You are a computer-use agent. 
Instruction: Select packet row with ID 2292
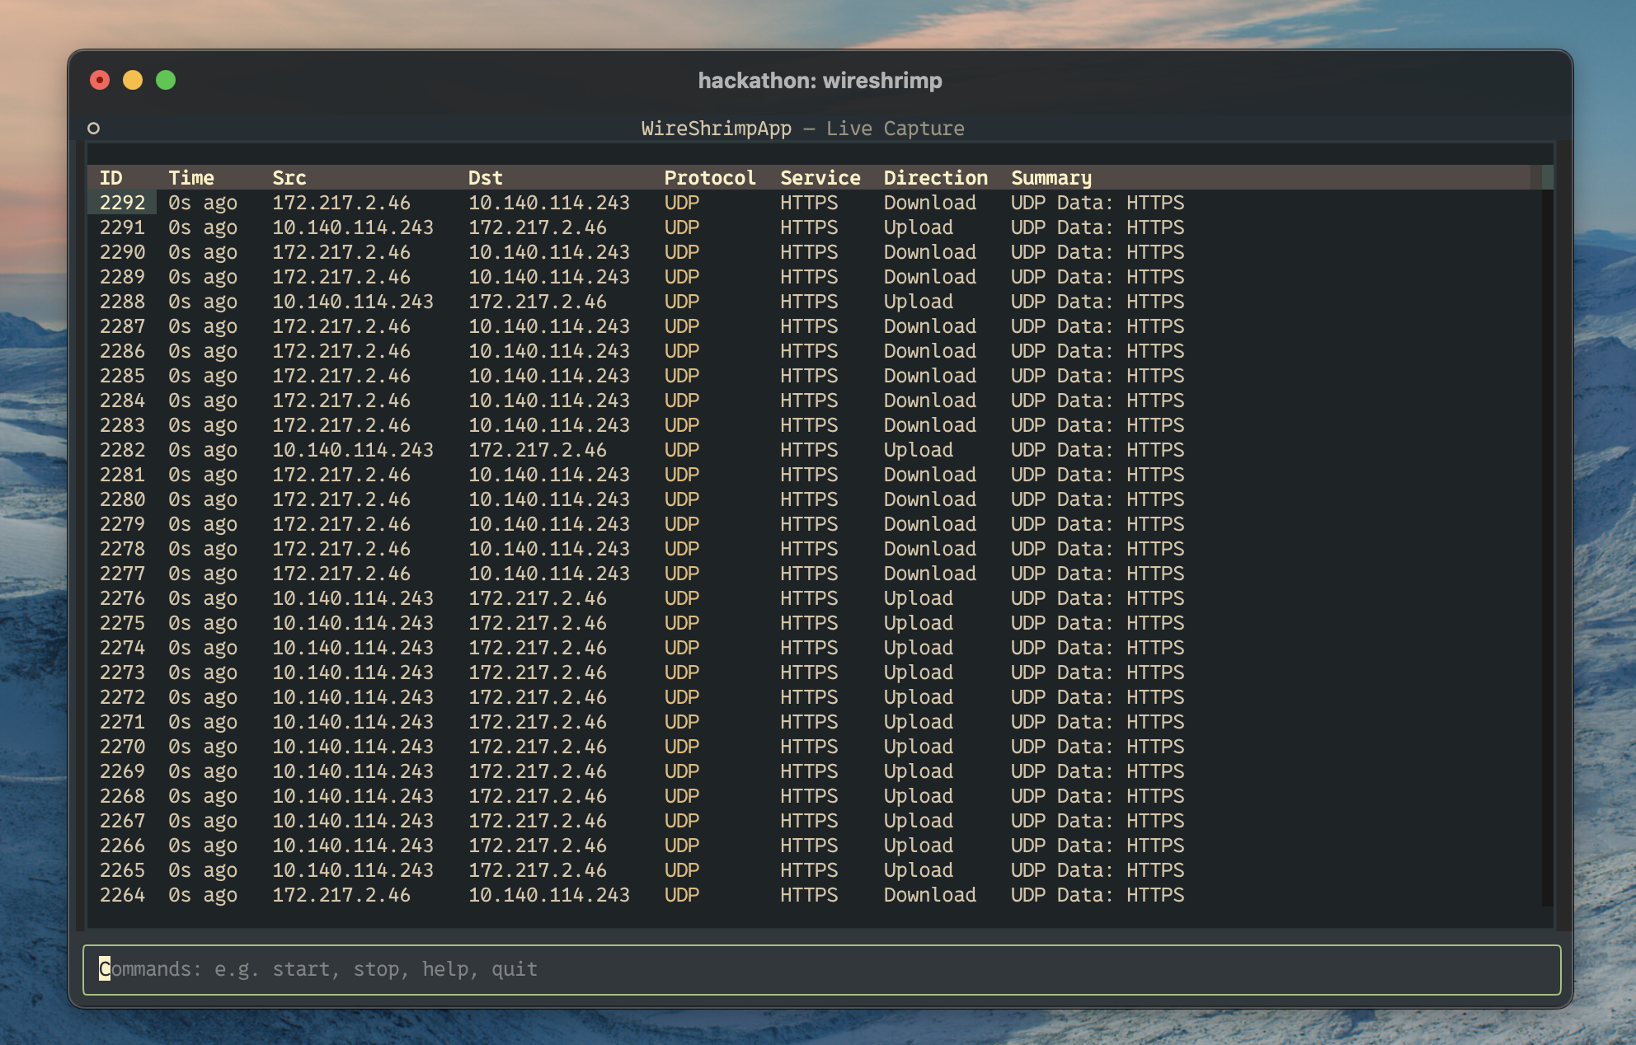point(122,203)
